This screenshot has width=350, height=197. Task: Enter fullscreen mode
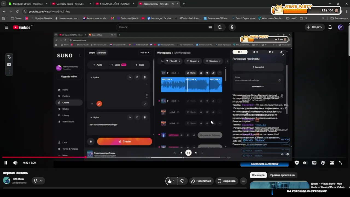point(341,163)
